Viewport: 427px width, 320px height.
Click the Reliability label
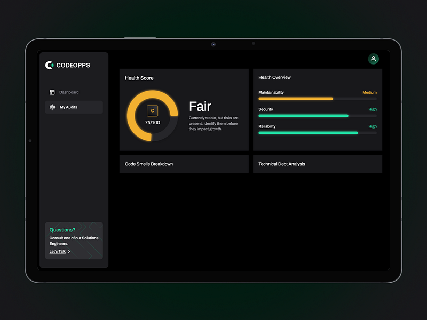267,126
